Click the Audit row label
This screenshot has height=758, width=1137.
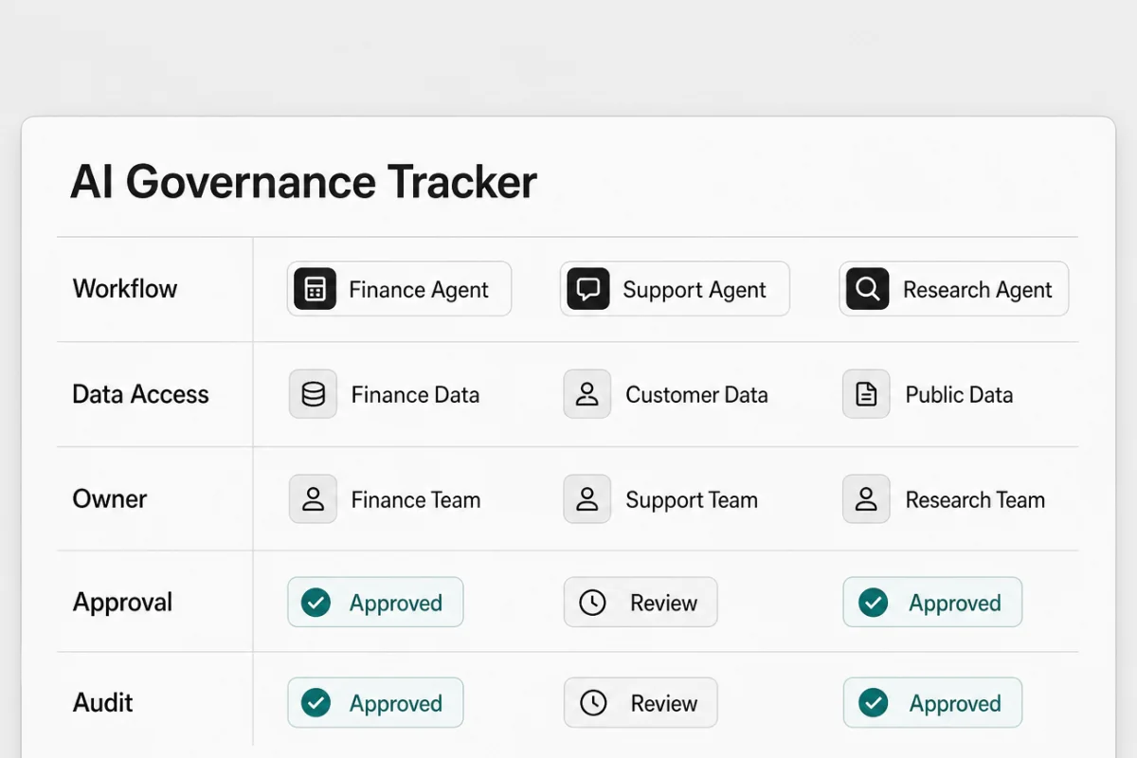[x=103, y=703]
